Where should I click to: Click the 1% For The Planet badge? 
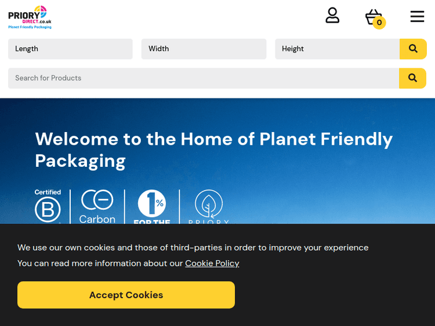(152, 207)
